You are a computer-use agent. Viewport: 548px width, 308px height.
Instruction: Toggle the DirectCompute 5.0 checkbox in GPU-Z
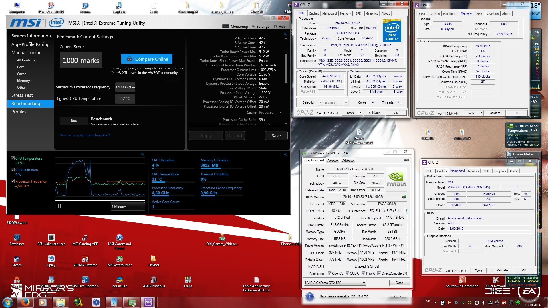pos(379,273)
